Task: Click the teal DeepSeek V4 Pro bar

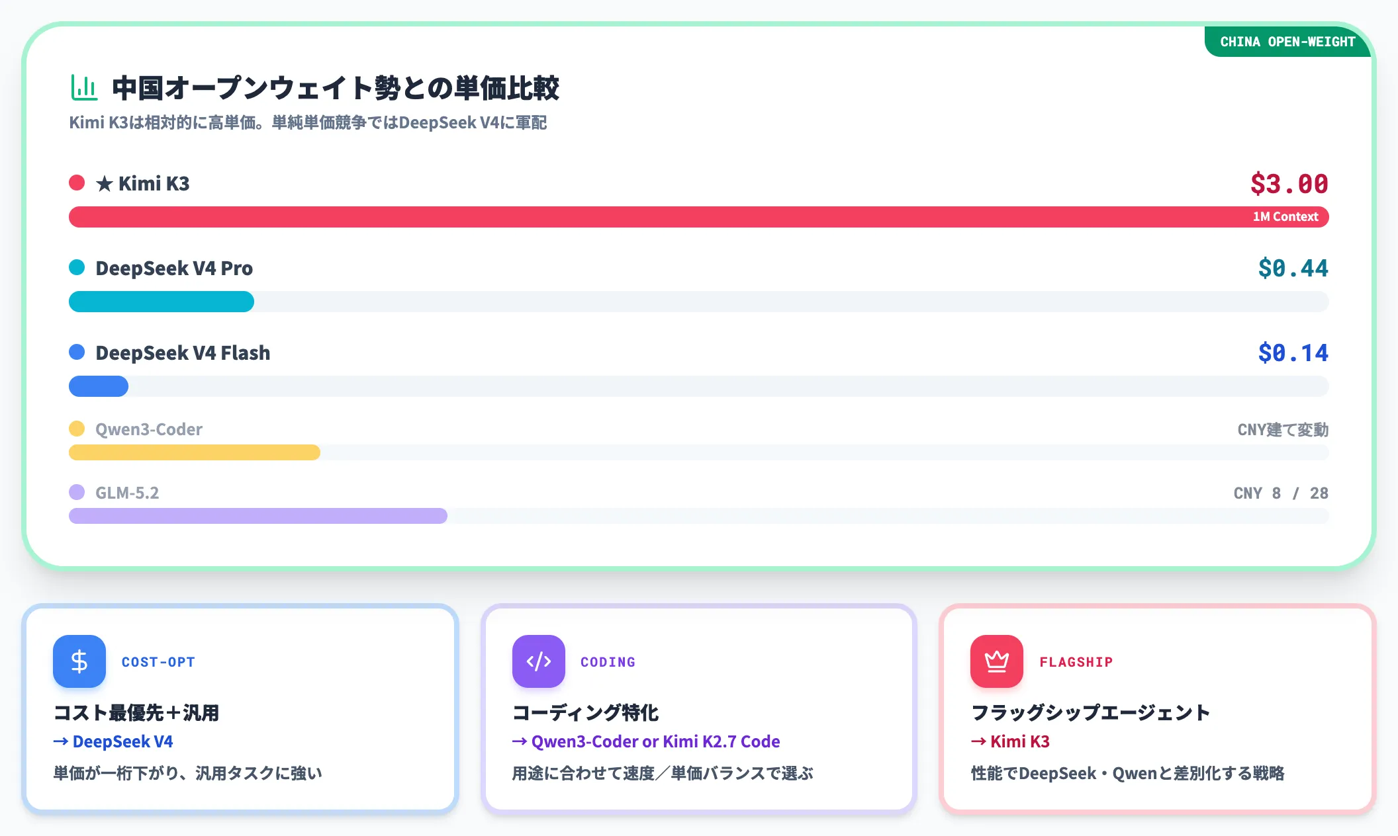Action: click(x=162, y=302)
